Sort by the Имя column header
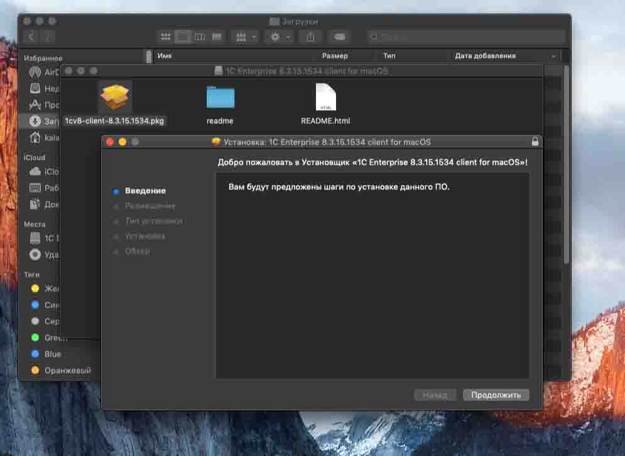The height and width of the screenshot is (456, 625). 165,56
